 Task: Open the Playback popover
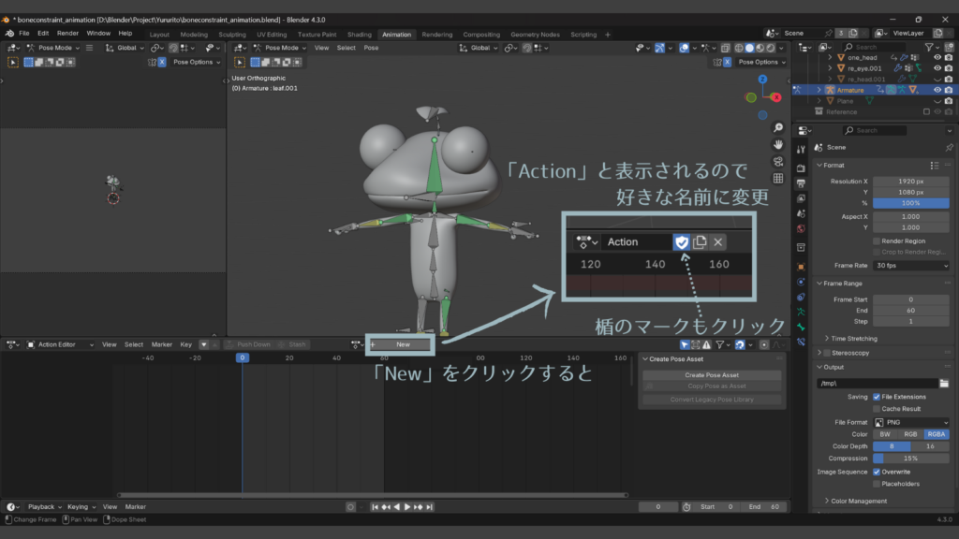[45, 506]
